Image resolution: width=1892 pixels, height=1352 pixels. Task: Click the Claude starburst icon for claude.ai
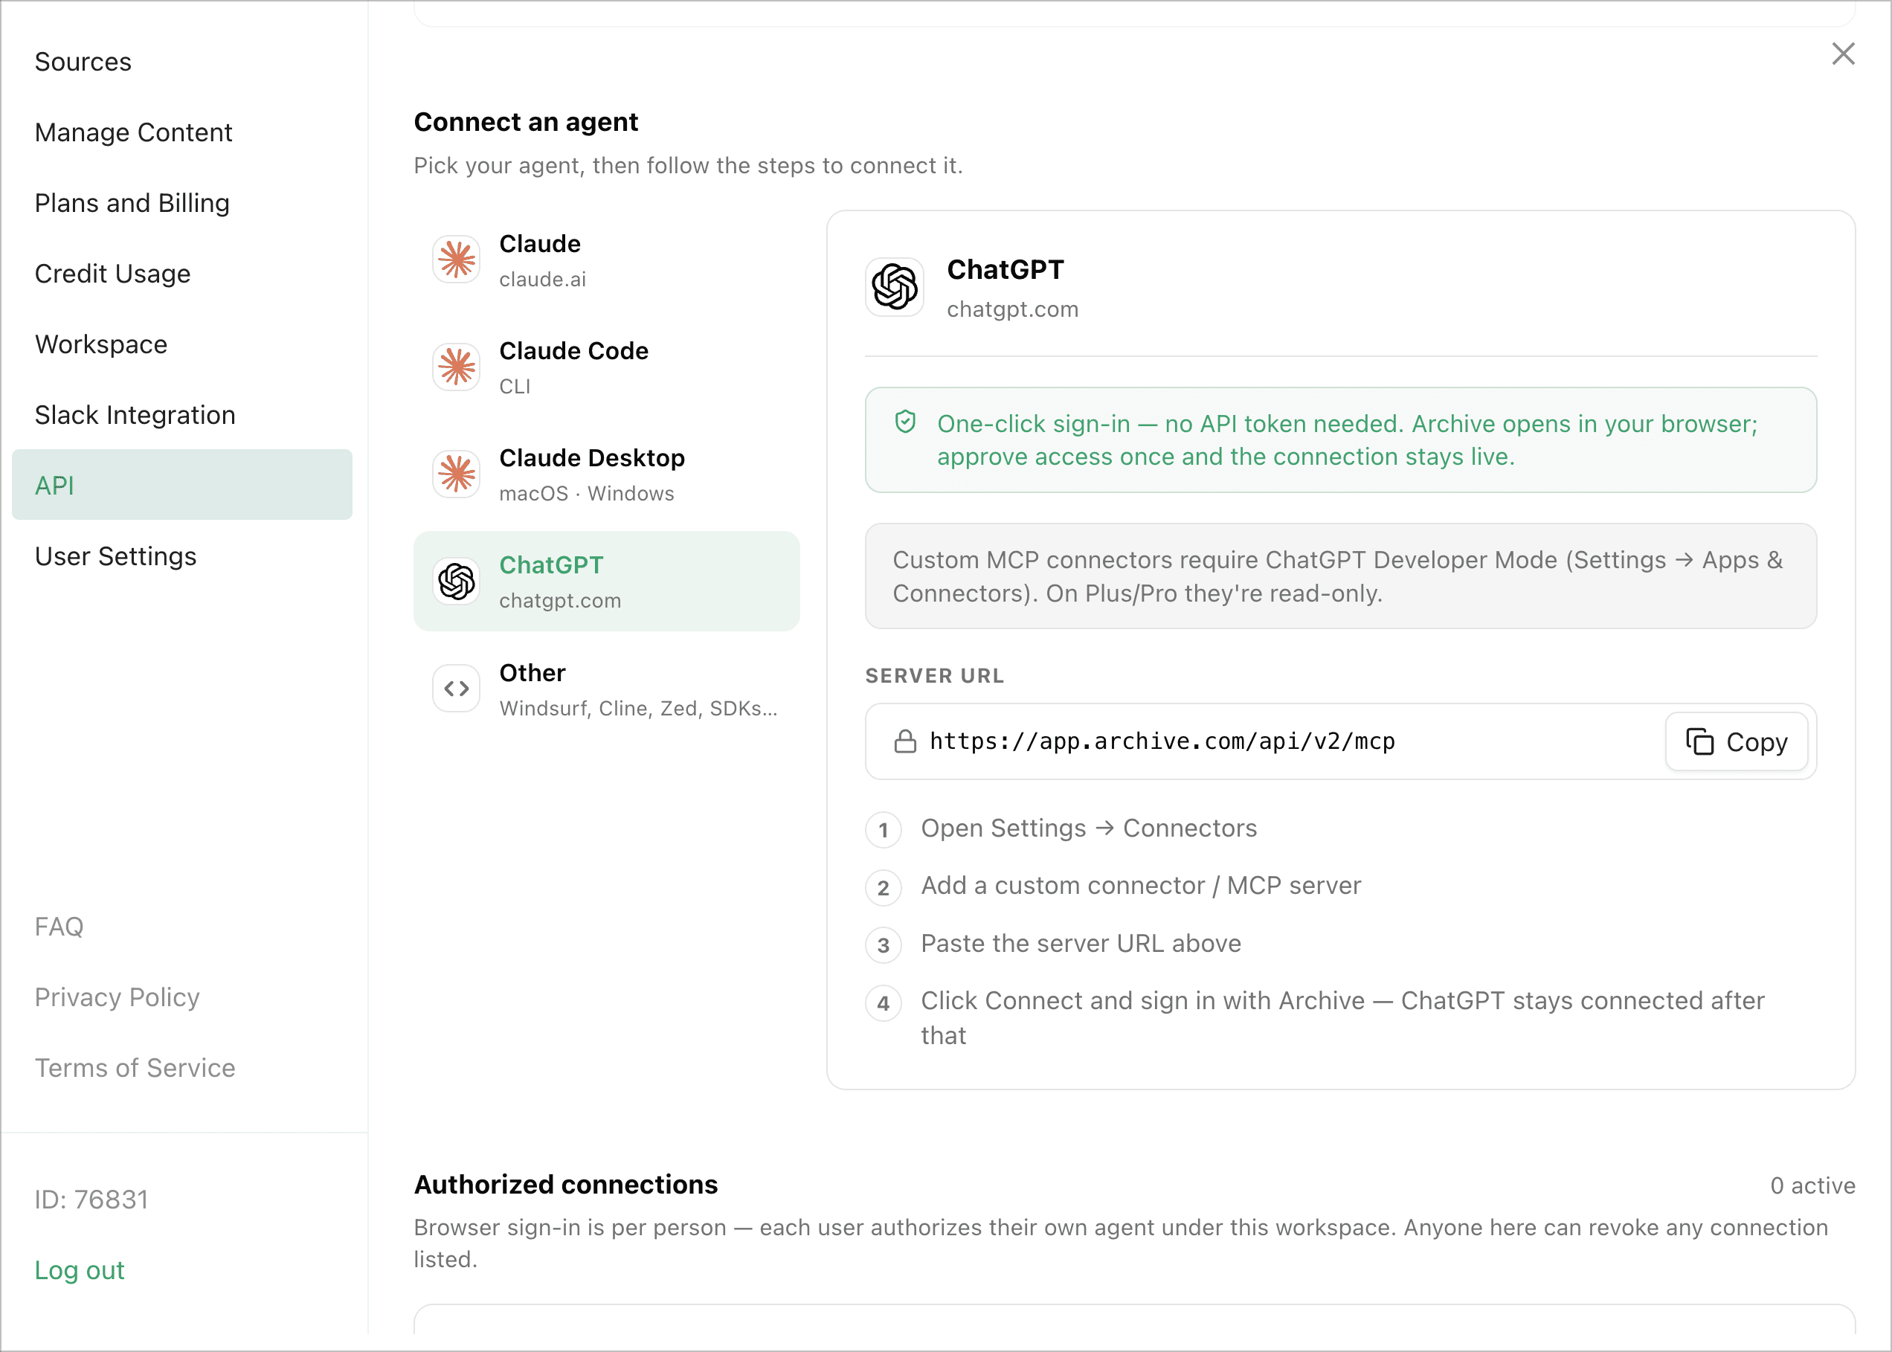(456, 260)
